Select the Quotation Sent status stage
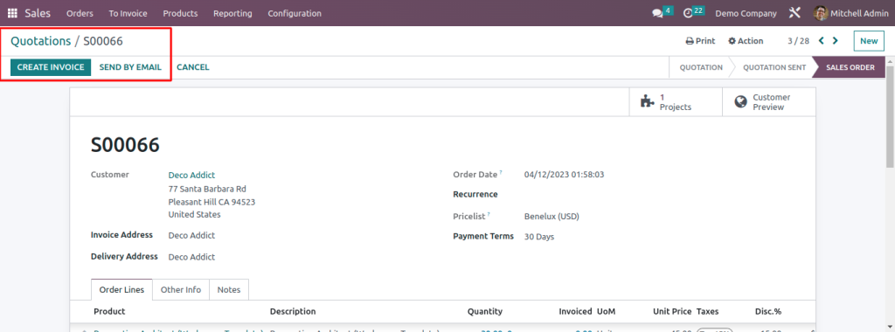895x332 pixels. click(774, 67)
